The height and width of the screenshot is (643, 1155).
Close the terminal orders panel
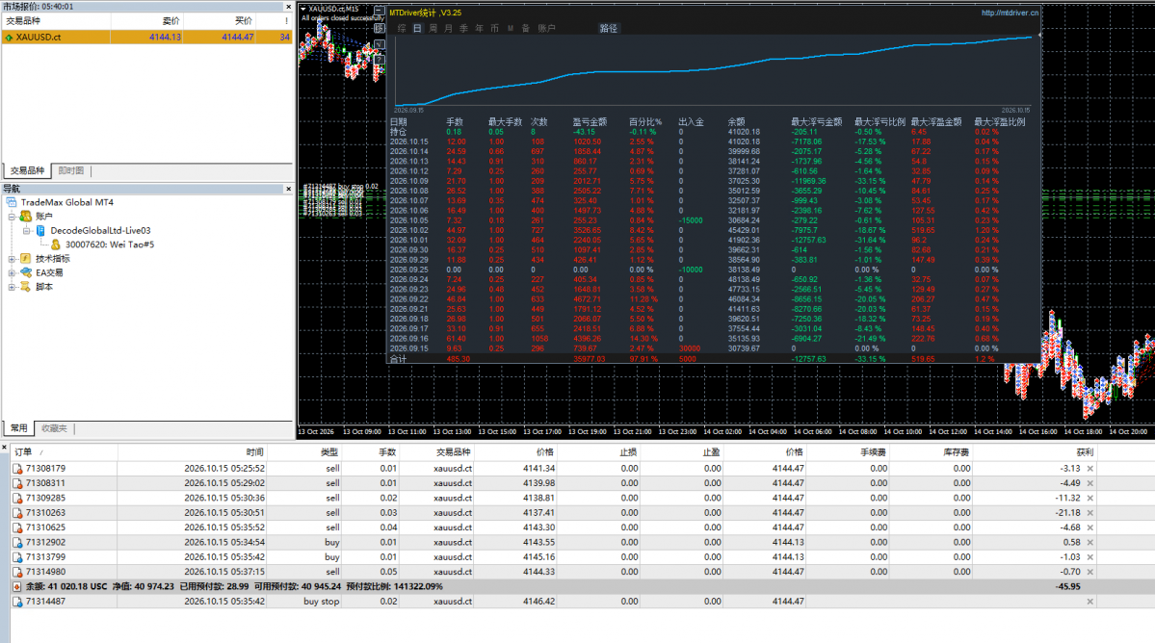5,448
